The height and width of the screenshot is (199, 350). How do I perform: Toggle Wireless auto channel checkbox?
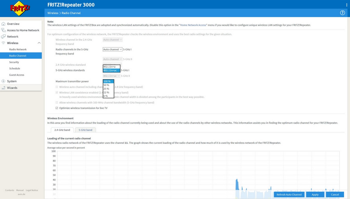pyautogui.click(x=57, y=87)
